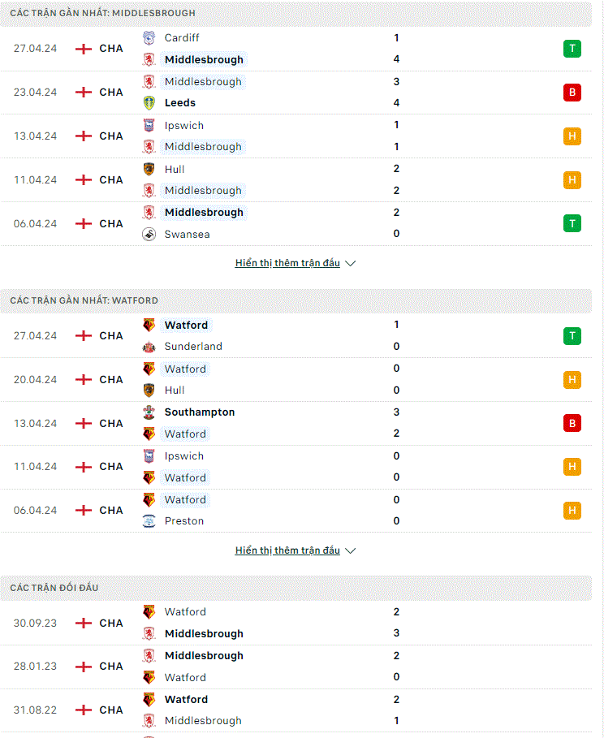Click the England flag beside the 23.04.24 match
This screenshot has height=738, width=604.
(x=84, y=93)
